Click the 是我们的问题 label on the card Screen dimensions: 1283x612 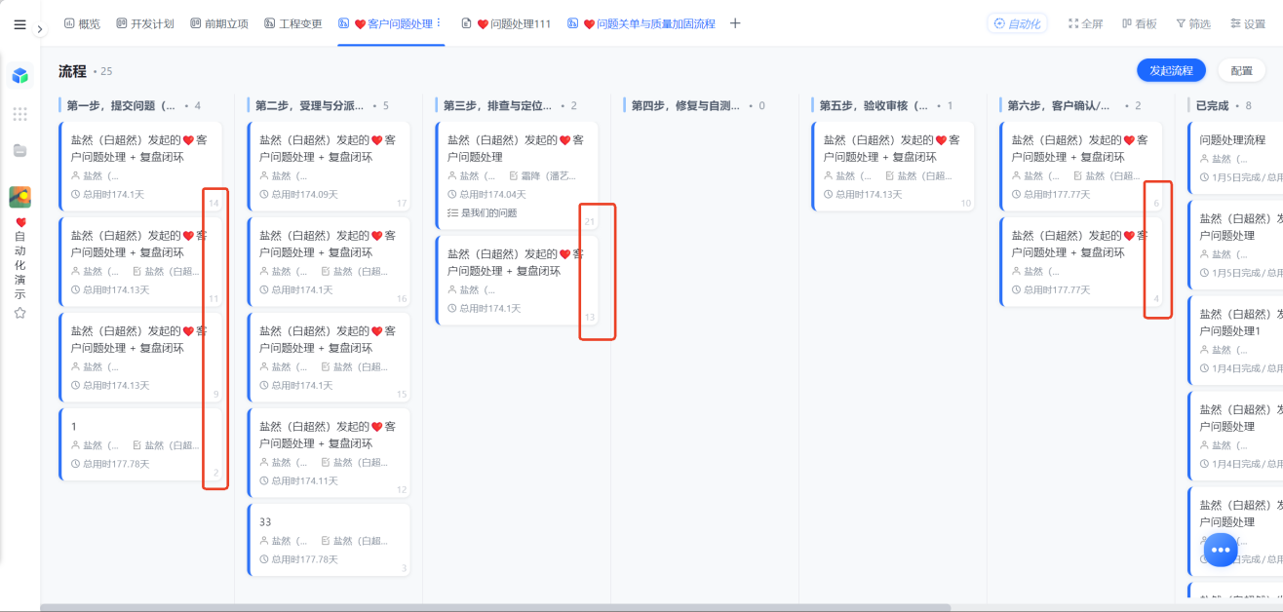(488, 212)
